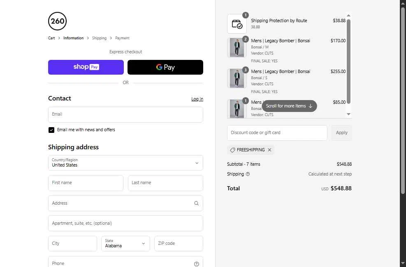The height and width of the screenshot is (267, 406).
Task: Click the Discount code or gift card field
Action: pos(277,133)
